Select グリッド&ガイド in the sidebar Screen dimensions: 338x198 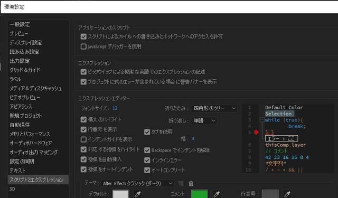pos(38,70)
